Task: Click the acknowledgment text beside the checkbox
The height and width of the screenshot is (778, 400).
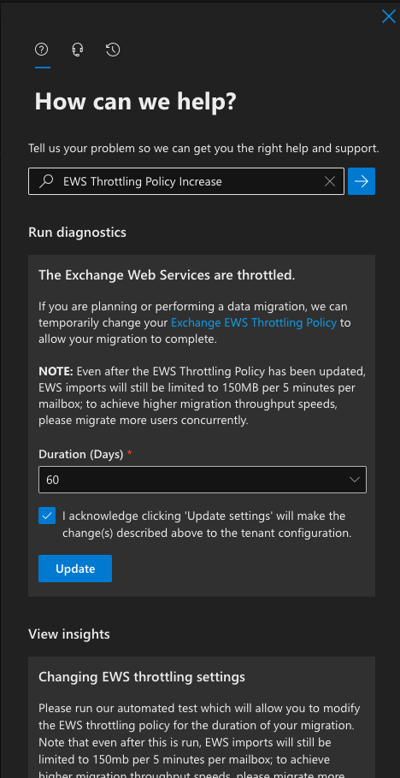Action: coord(207,524)
